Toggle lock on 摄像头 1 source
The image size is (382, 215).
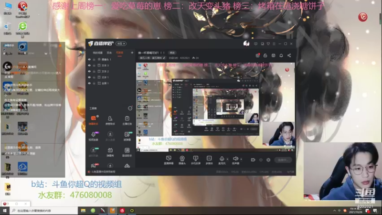click(x=94, y=59)
